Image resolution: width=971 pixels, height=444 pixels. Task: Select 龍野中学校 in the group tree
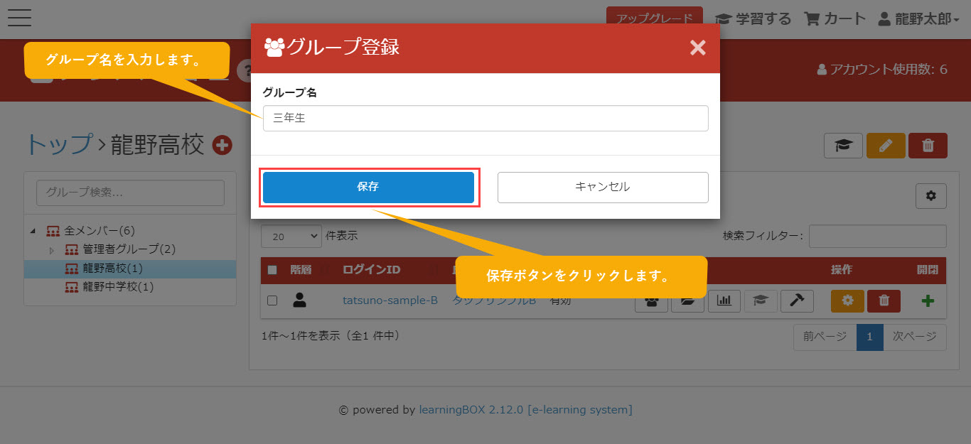click(x=117, y=287)
